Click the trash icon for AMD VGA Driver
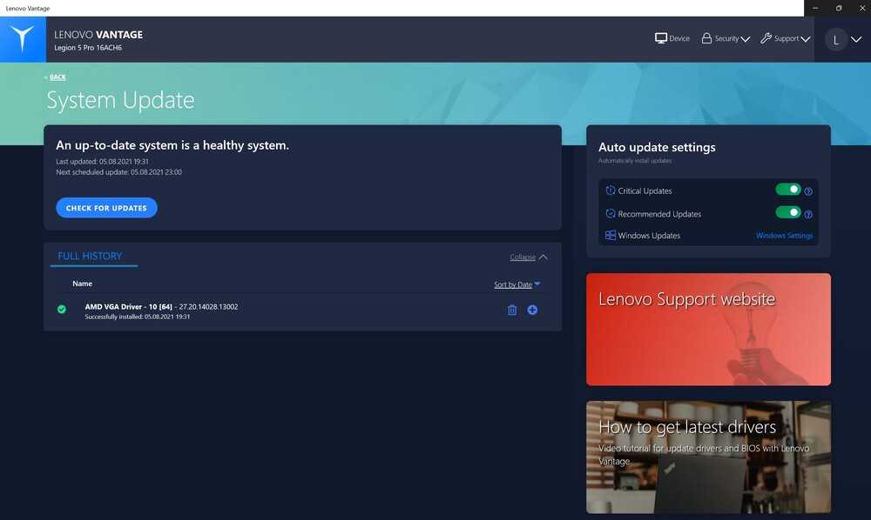 pos(512,310)
